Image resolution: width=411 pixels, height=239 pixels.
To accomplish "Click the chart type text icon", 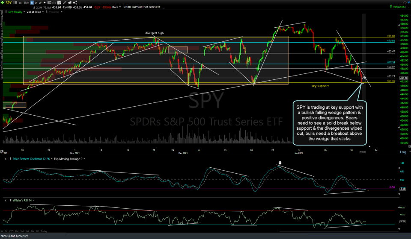I will coord(49,3).
